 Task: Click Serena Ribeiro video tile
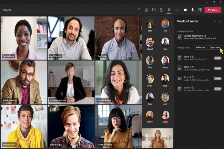tap(24, 126)
